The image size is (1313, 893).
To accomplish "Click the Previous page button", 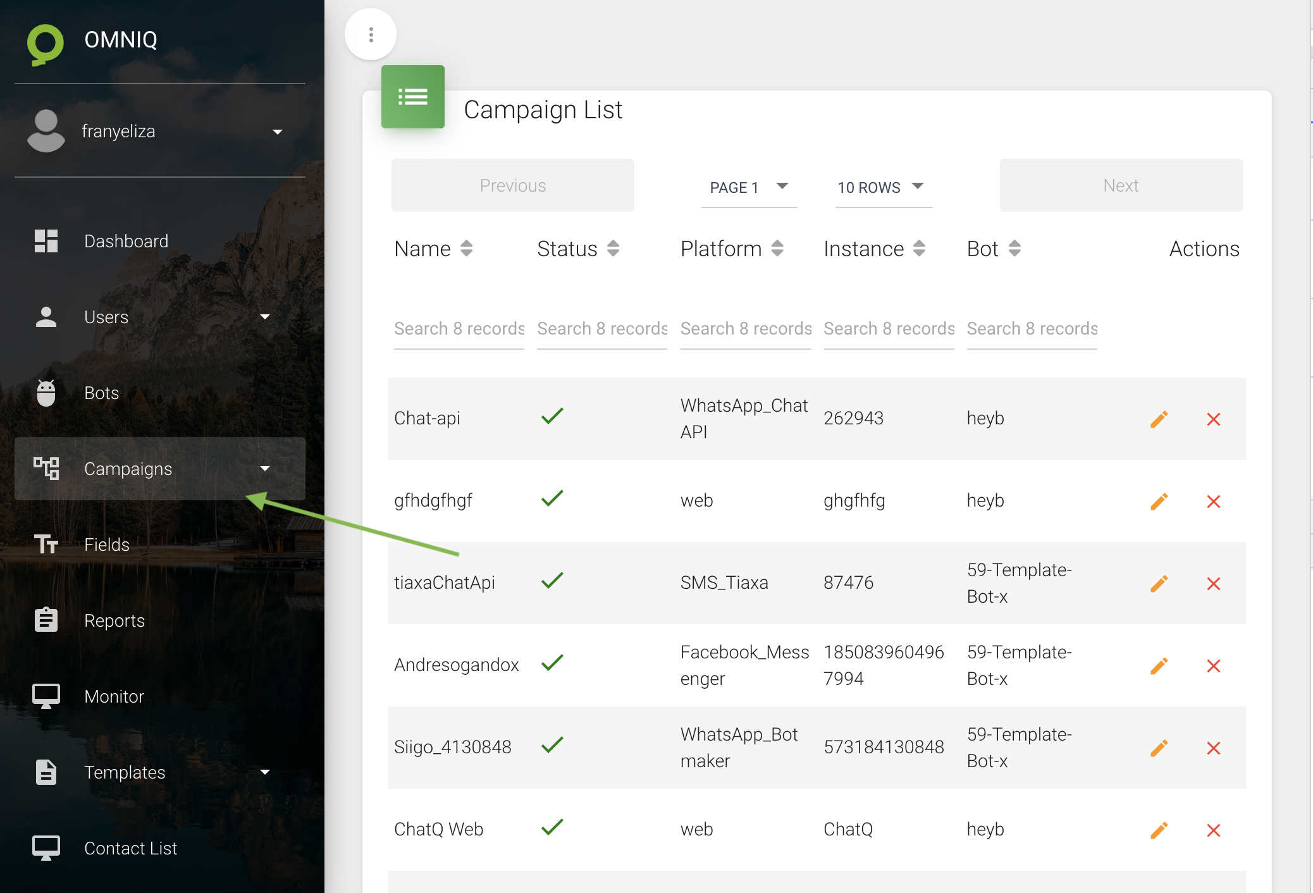I will 512,185.
